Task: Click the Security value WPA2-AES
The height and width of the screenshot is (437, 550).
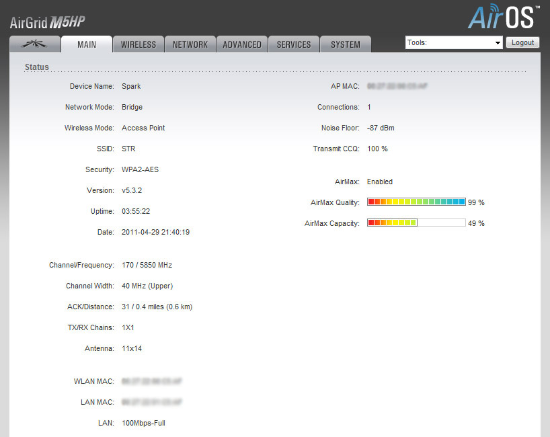Action: [x=140, y=169]
